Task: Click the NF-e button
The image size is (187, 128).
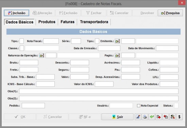Action: [x=85, y=117]
